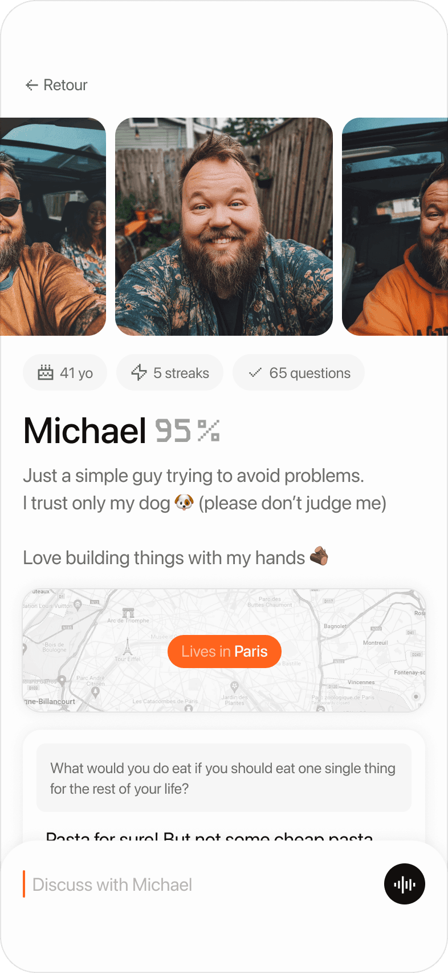Click the birthday cake icon beside 41 yo
The image size is (448, 973).
click(x=46, y=372)
